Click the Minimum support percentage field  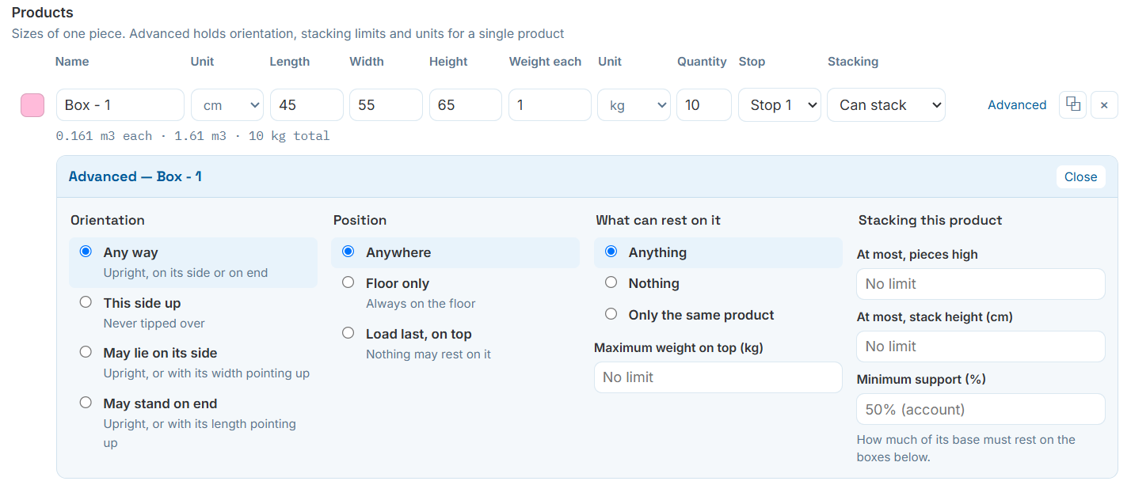coord(981,409)
